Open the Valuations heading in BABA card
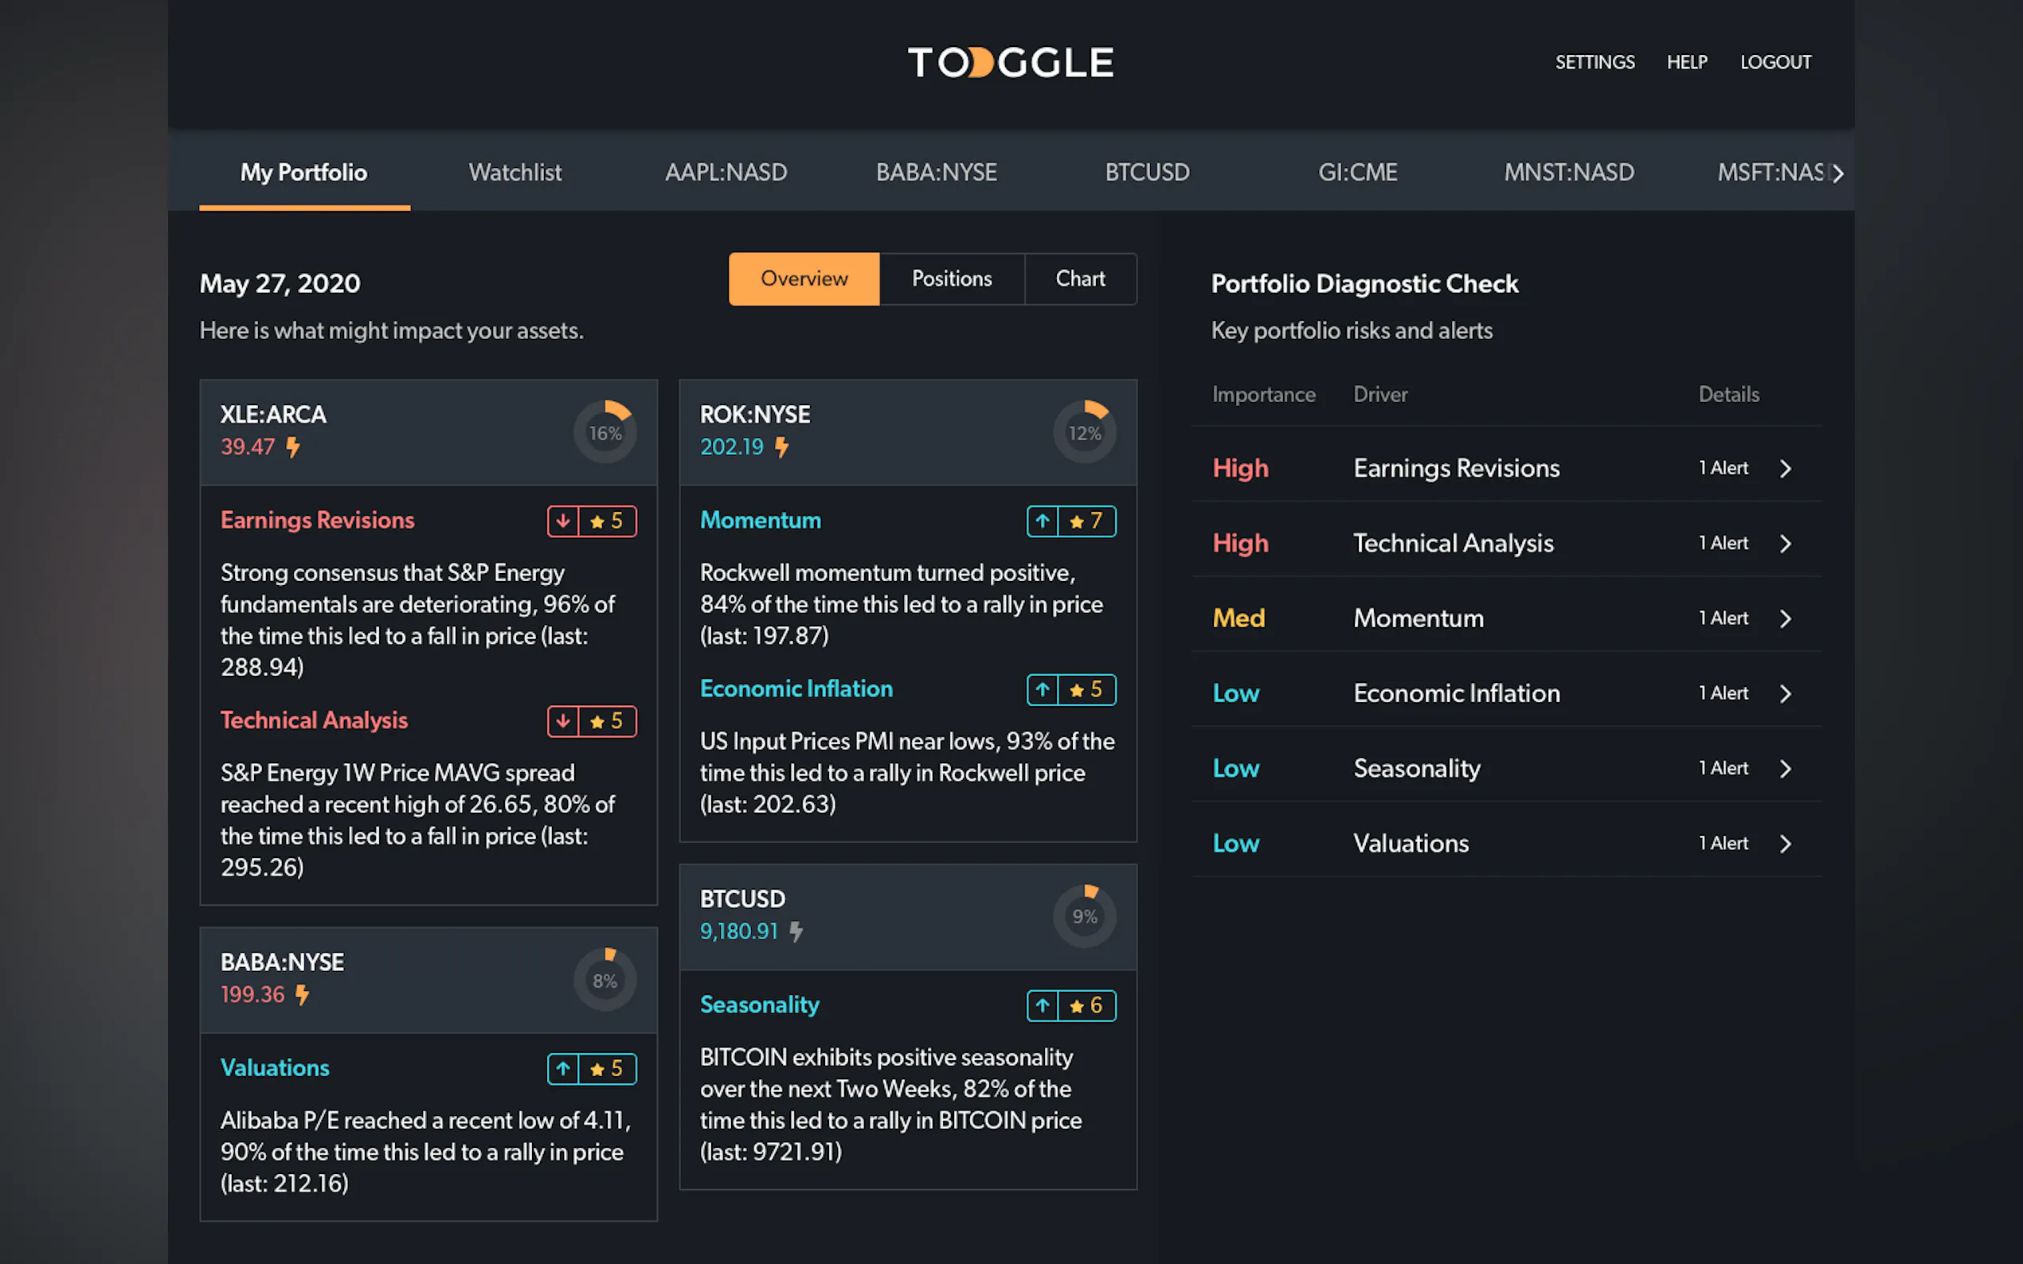2023x1264 pixels. tap(275, 1067)
